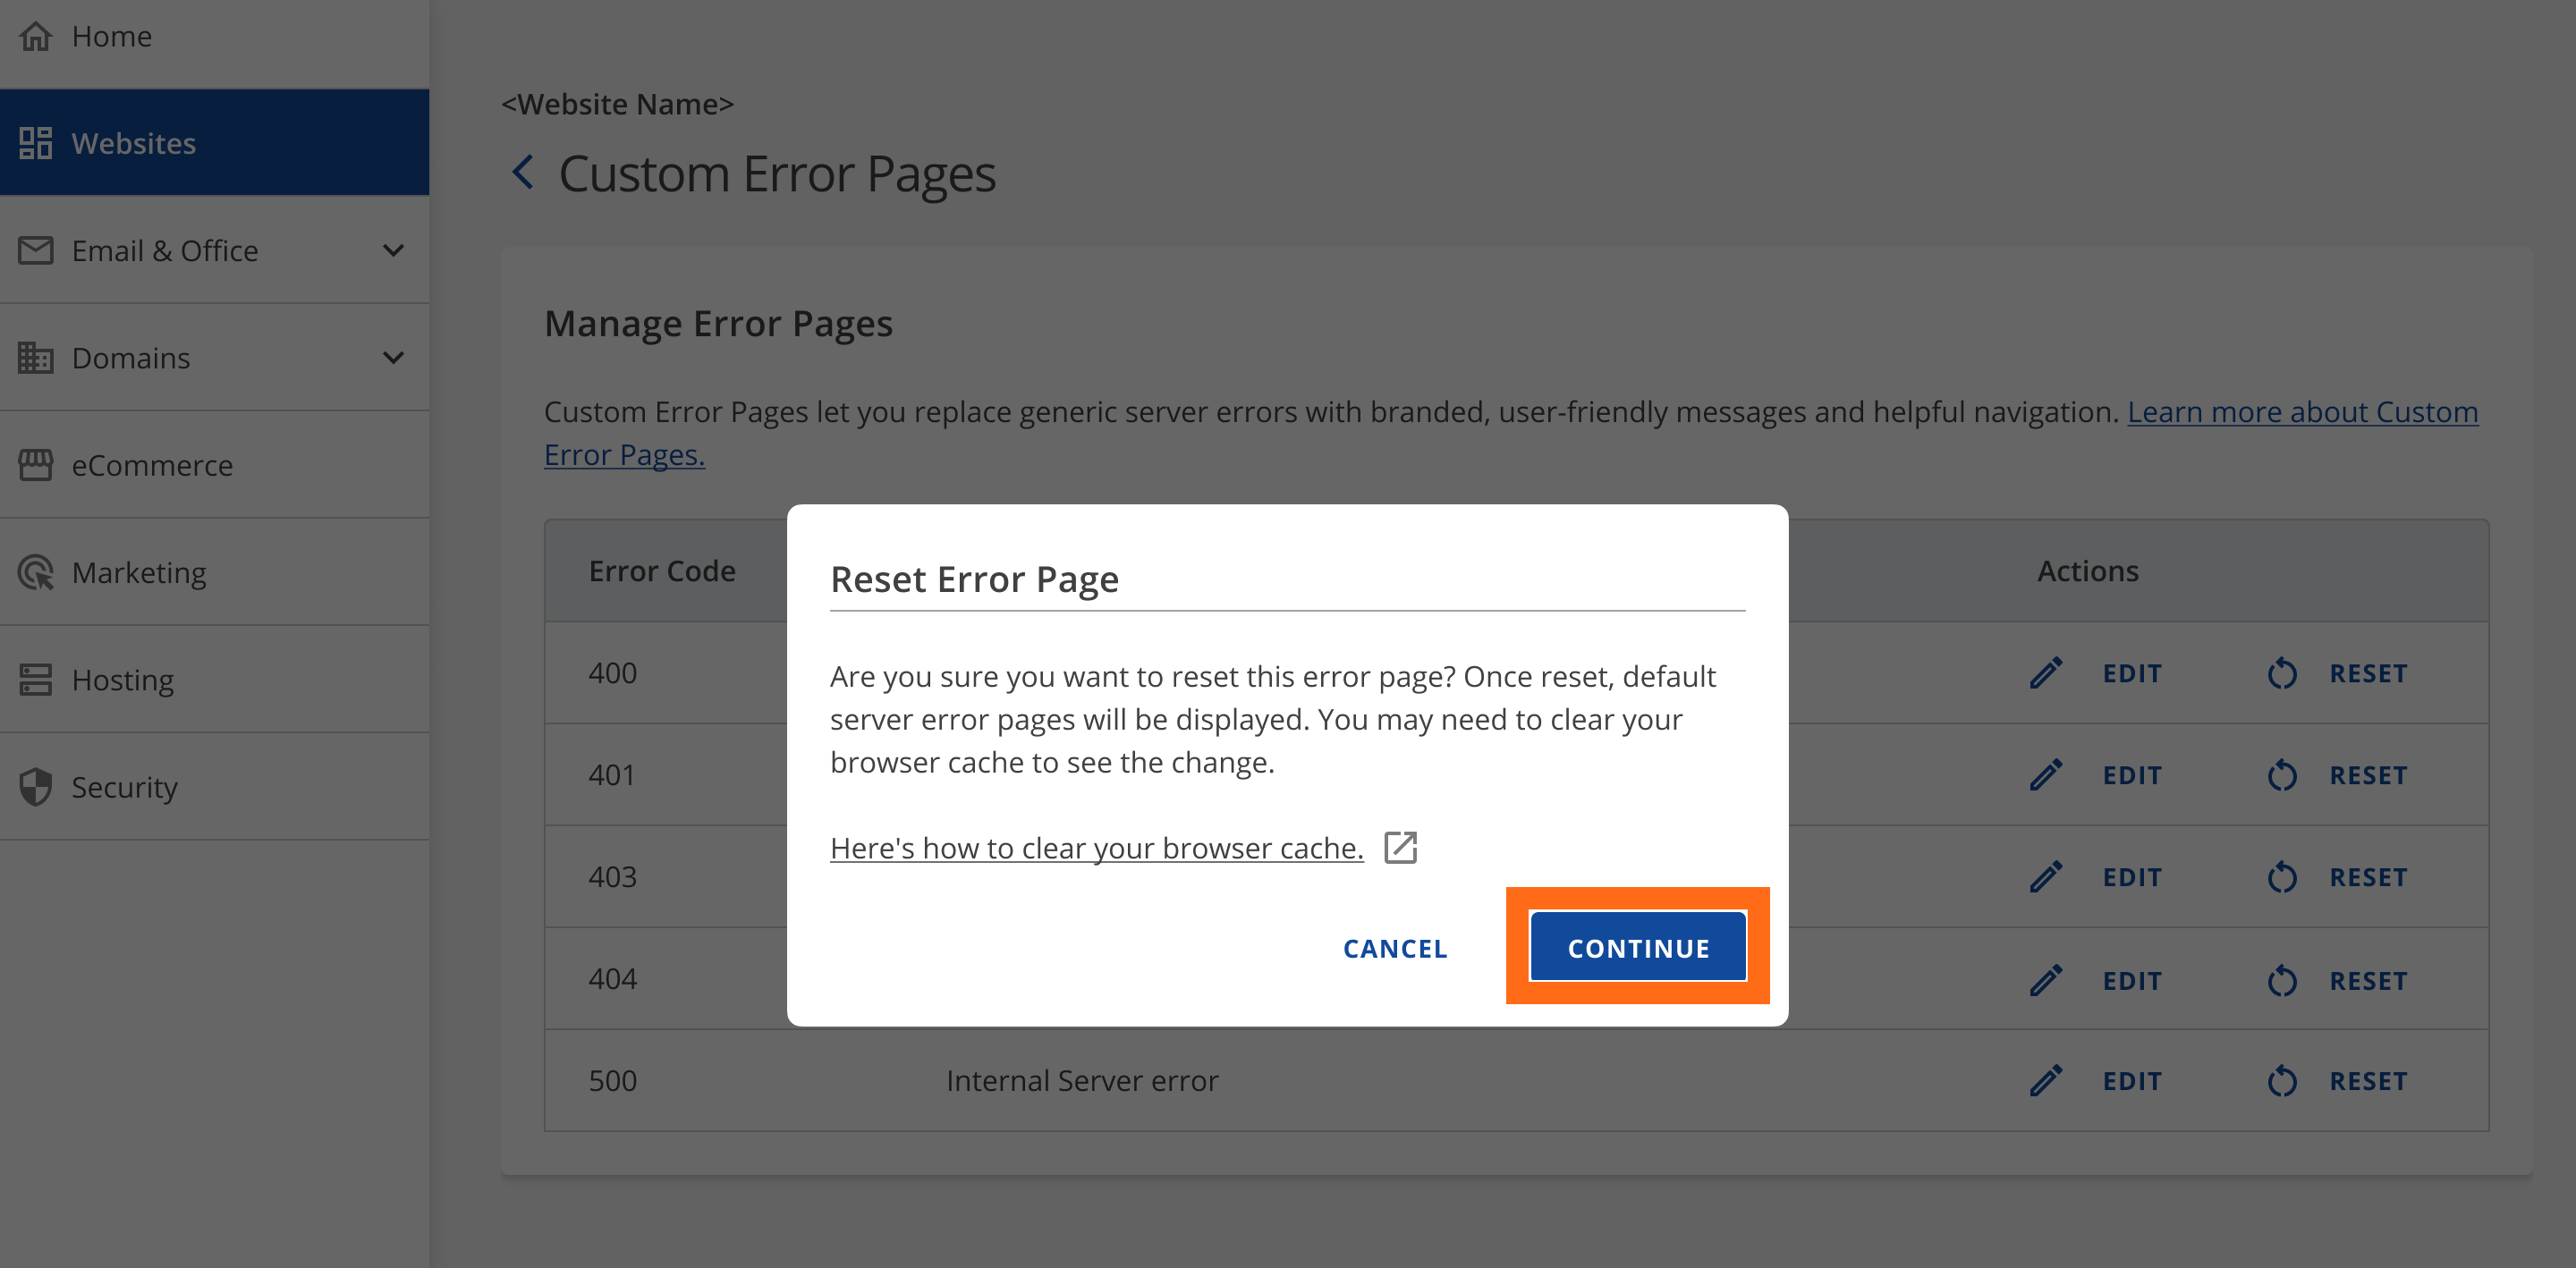Open the eCommerce section via its storefront icon
The image size is (2576, 1268).
point(36,464)
